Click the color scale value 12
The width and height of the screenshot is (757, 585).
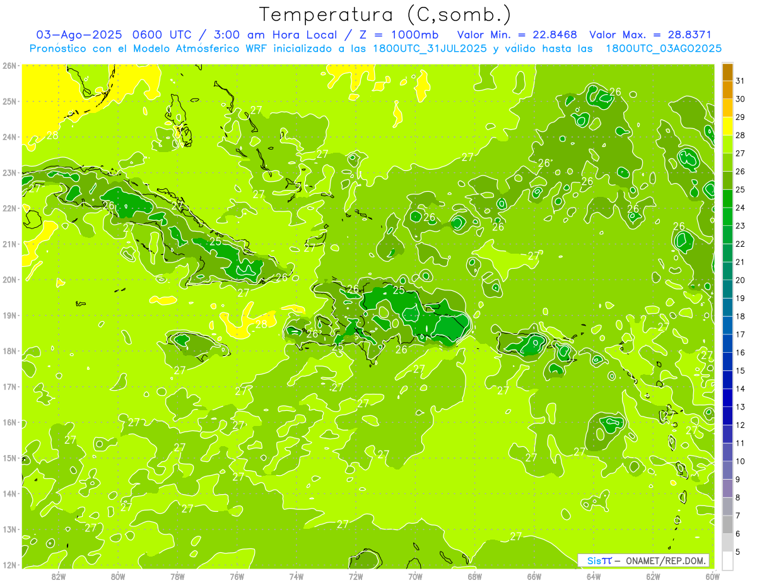pos(740,425)
